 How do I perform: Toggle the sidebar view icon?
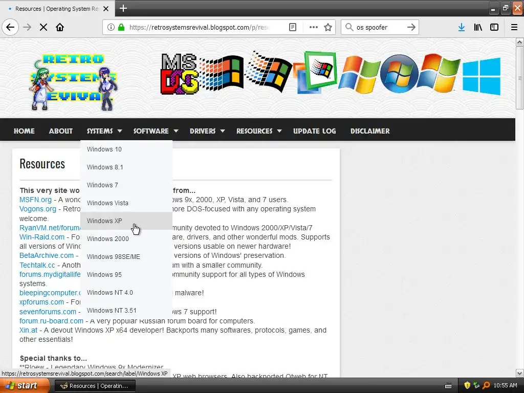pyautogui.click(x=494, y=27)
